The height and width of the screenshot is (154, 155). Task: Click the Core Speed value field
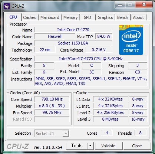52,99
